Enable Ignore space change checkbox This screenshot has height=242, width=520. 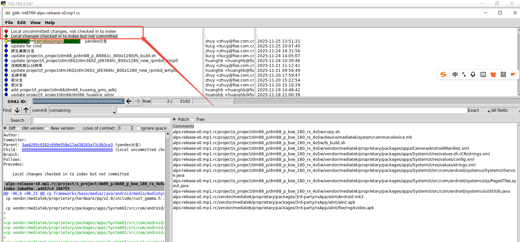point(138,128)
